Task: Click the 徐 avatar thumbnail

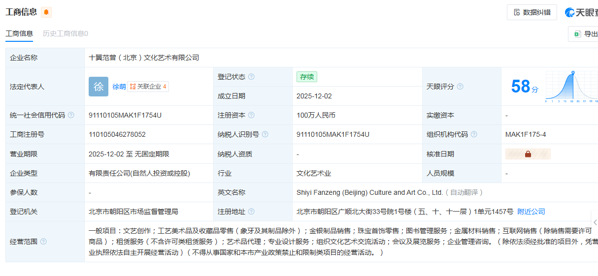Action: [x=99, y=87]
